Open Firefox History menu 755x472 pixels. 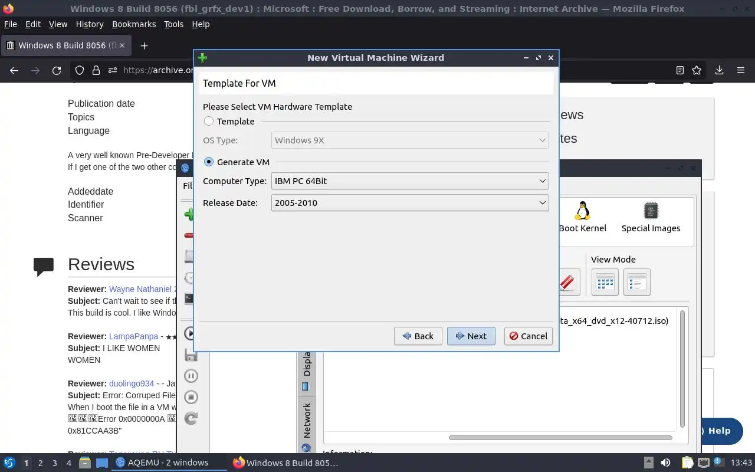(90, 24)
